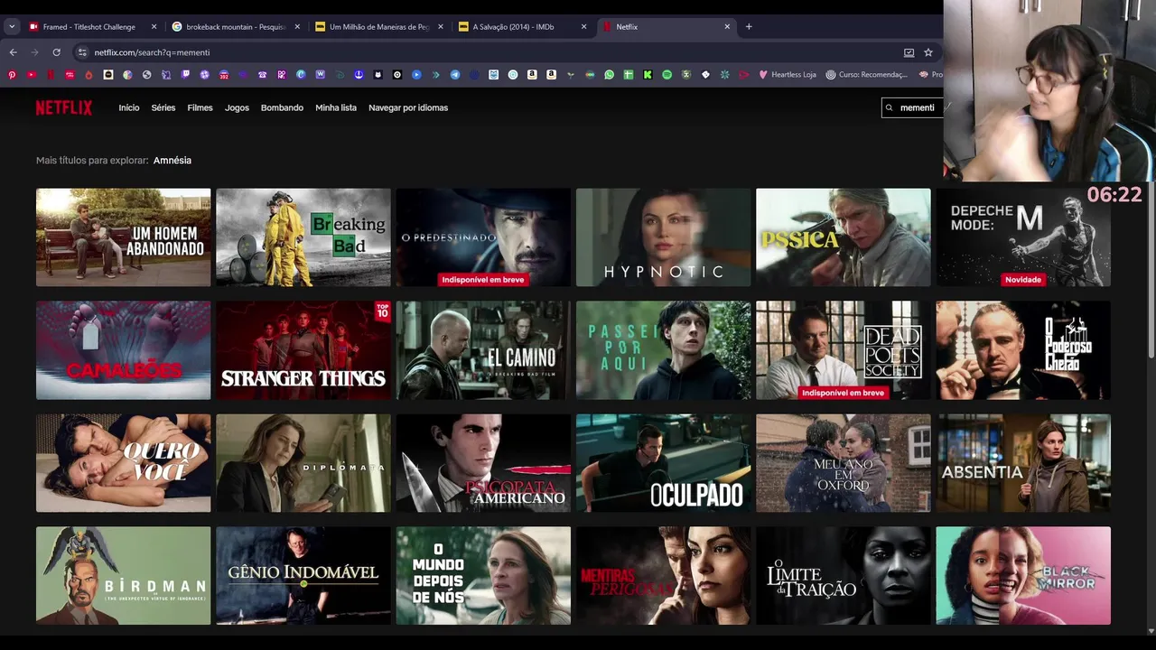Open O Mundo Depois de Nós title
Viewport: 1156px width, 650px height.
483,576
